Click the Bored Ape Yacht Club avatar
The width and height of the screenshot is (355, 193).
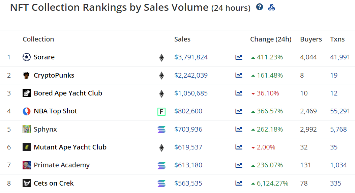[27, 93]
